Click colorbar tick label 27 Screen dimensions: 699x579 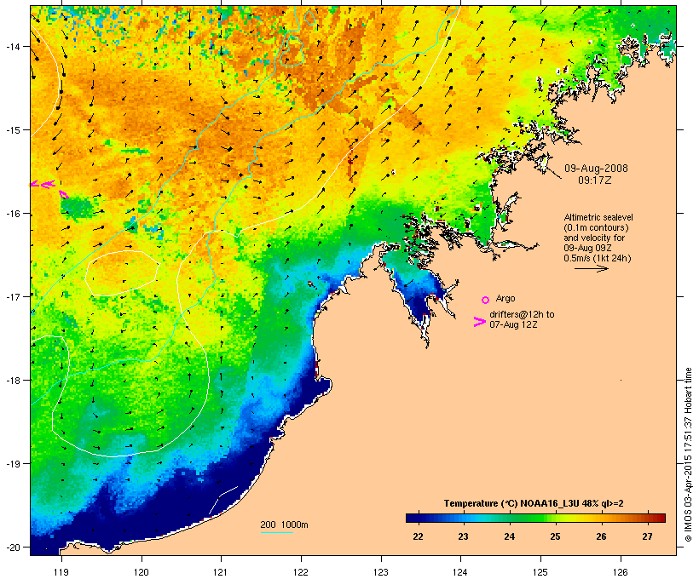[647, 536]
